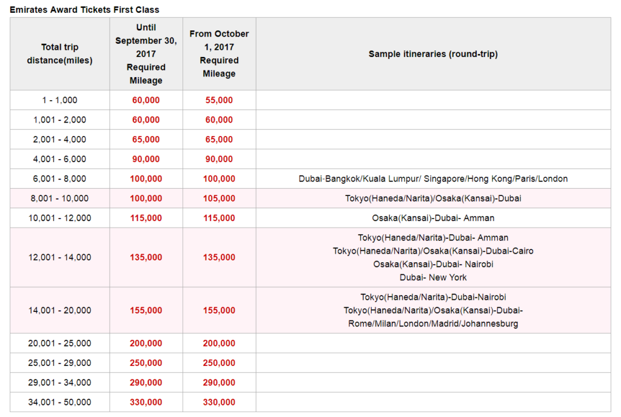Pick the "2,001 - 4,000" distance cell
The image size is (621, 417).
point(60,140)
